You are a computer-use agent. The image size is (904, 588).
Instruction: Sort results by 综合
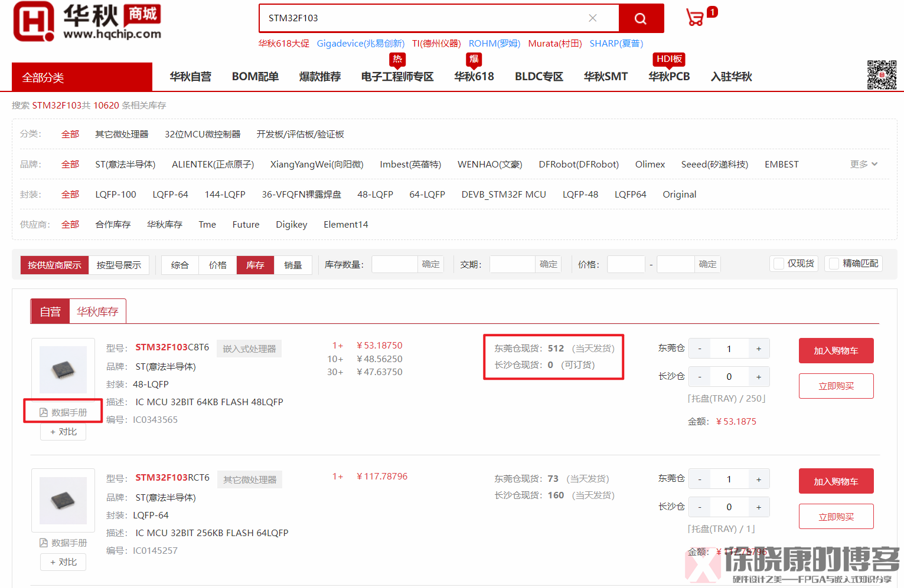(x=180, y=265)
